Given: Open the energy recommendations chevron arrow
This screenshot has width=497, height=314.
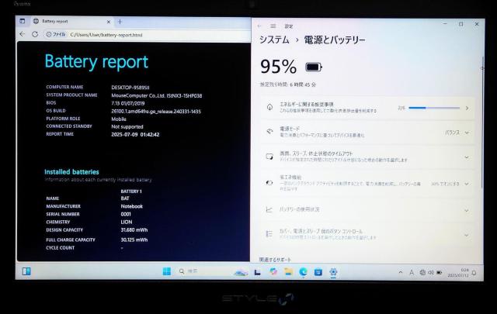Looking at the screenshot, I should [x=467, y=108].
